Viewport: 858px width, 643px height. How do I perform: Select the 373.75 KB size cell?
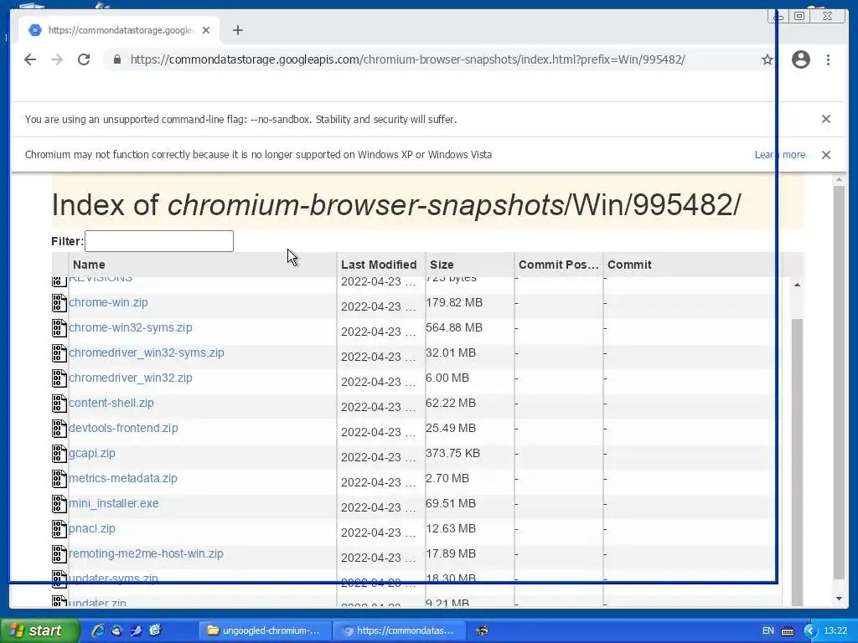[x=453, y=453]
